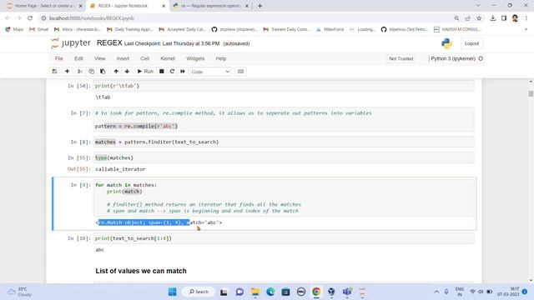Image resolution: width=534 pixels, height=300 pixels.
Task: Click the re.compile pattern code cell
Action: pos(284,119)
